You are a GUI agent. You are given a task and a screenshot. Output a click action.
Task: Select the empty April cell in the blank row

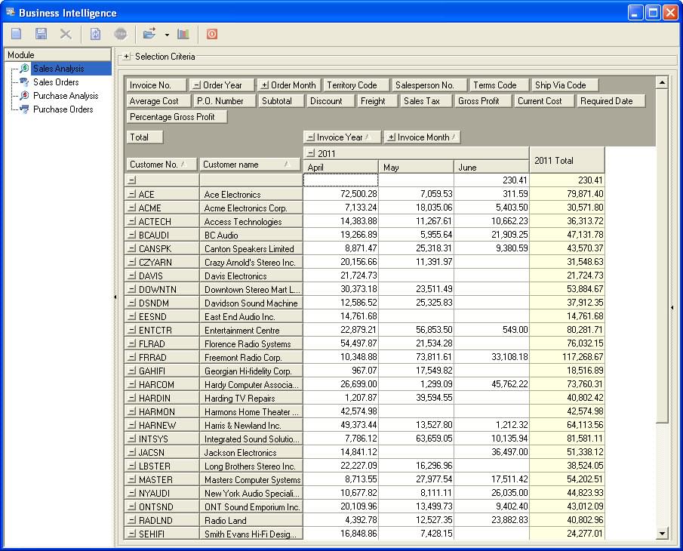[340, 180]
